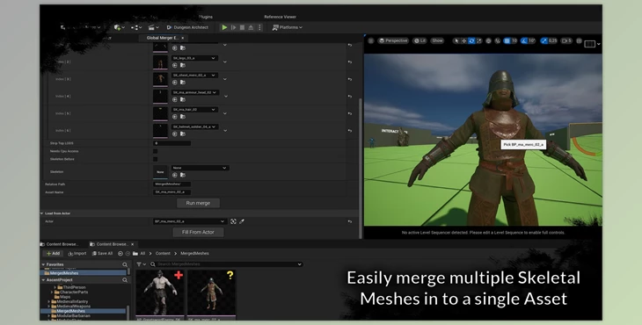This screenshot has height=325, width=642.
Task: Activate the translate gizmo tool
Action: [x=463, y=41]
